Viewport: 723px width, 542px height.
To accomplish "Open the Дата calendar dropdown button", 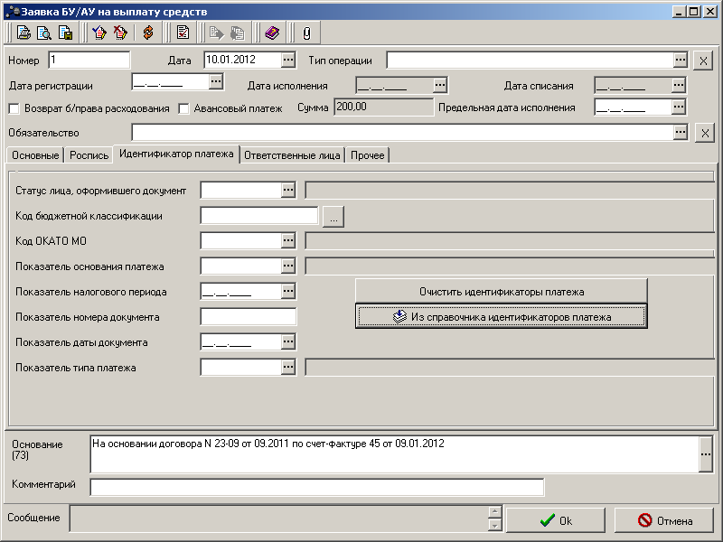I will 287,60.
